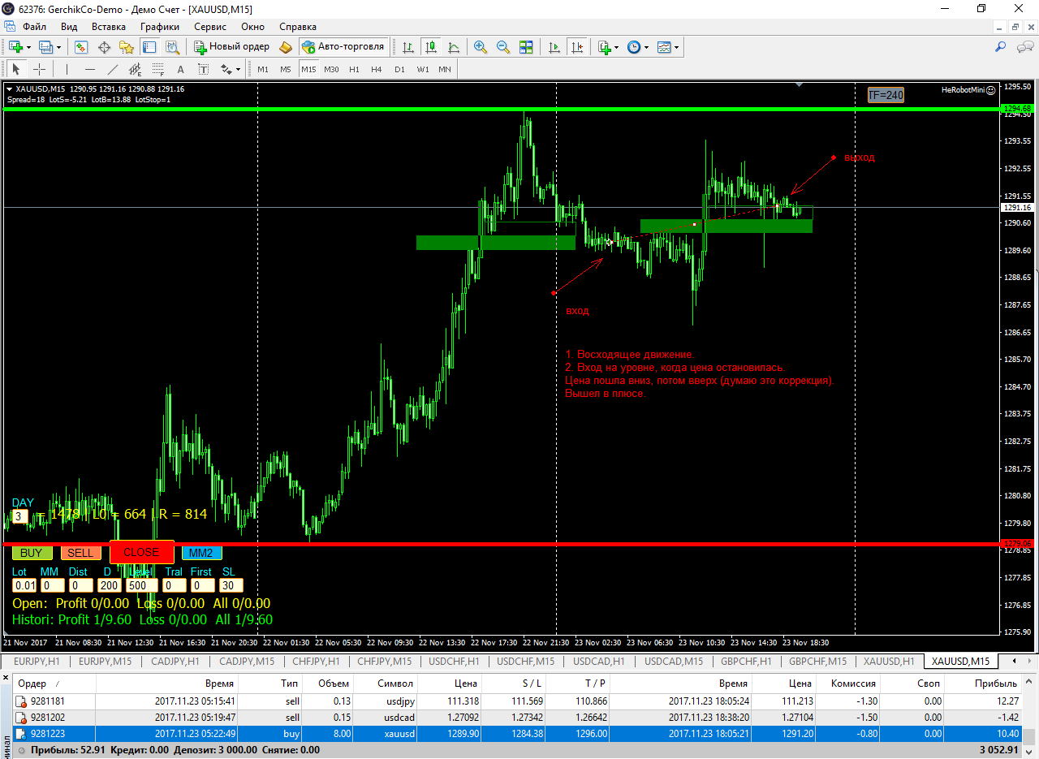
Task: Zoom in on the chart
Action: [x=481, y=47]
